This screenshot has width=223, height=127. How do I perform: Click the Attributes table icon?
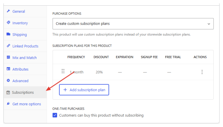coord(8,69)
